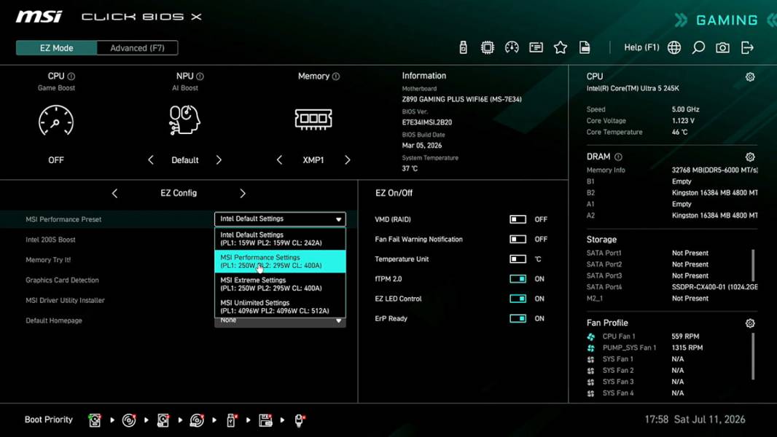Click Boot Priority label
This screenshot has height=437, width=777.
(49, 420)
